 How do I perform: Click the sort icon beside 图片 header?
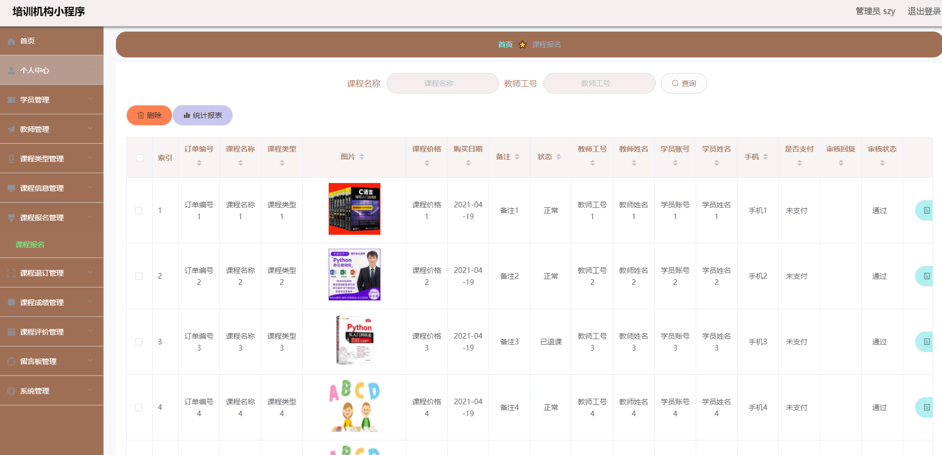(x=362, y=157)
